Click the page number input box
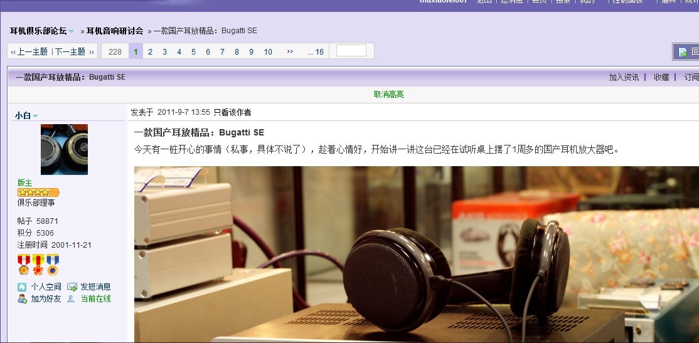 [x=351, y=51]
